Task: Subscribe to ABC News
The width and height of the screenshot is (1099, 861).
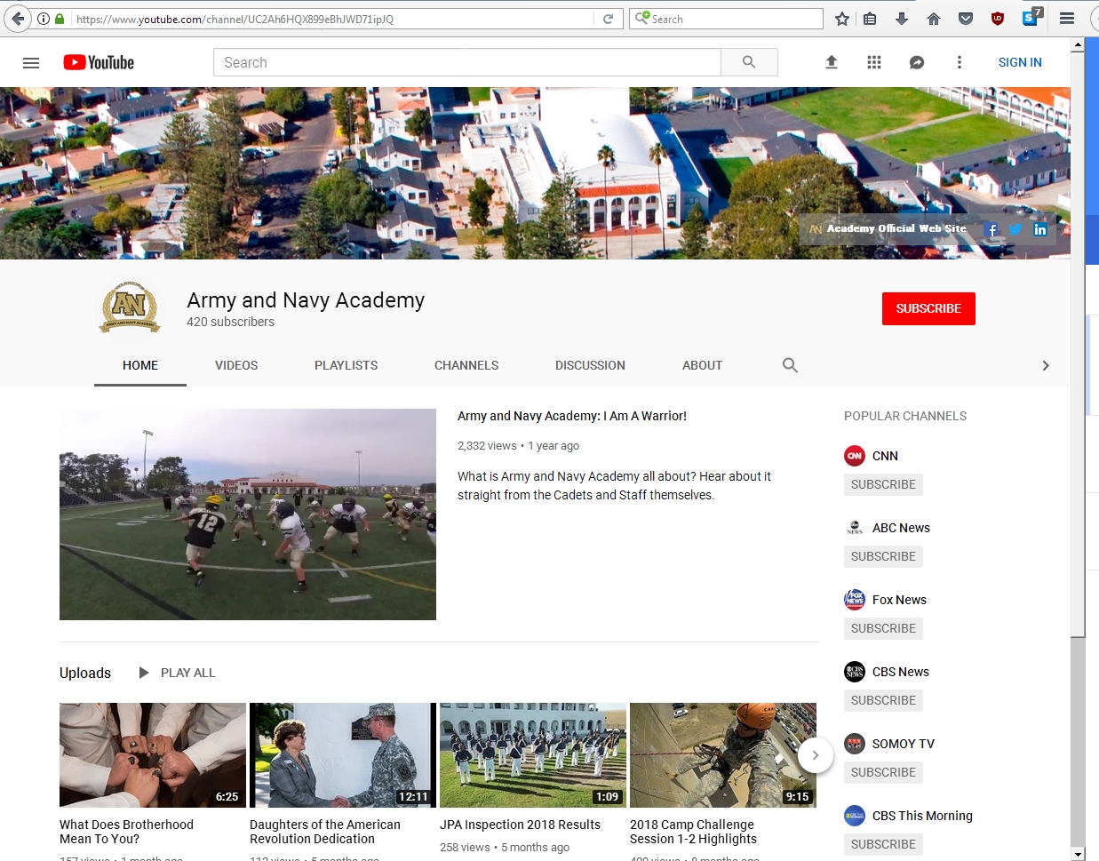Action: coord(883,556)
